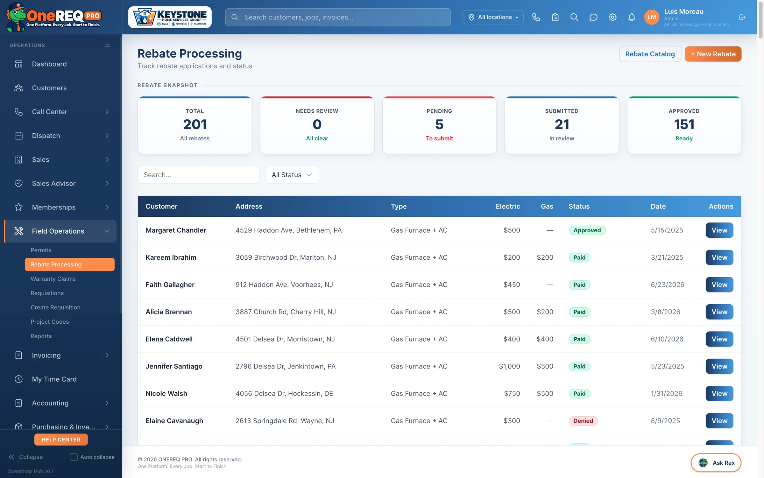Select Rebate Processing submenu item
Viewport: 764px width, 478px height.
(70, 264)
